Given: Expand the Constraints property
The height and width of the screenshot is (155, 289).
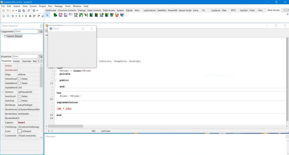Looking at the screenshot, I should coord(3,136).
